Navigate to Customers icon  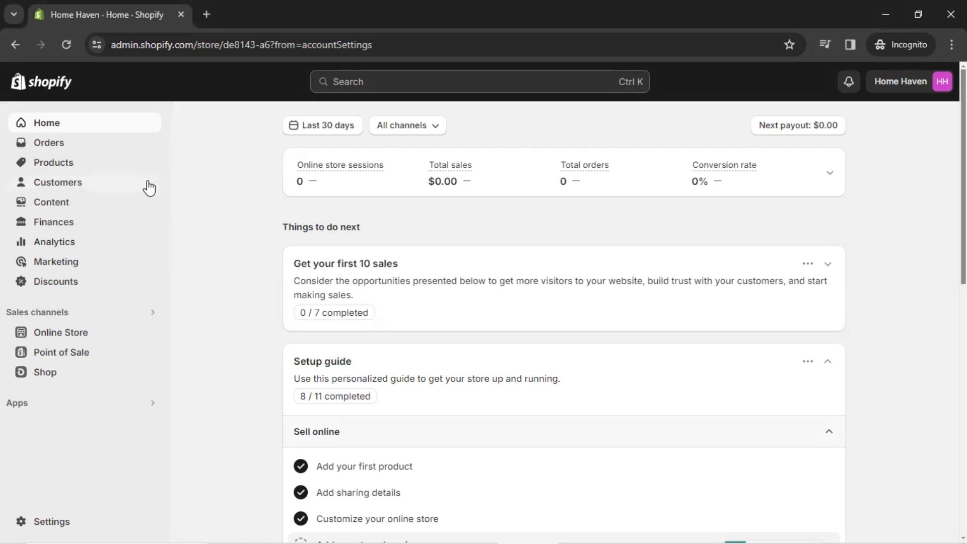click(x=21, y=182)
